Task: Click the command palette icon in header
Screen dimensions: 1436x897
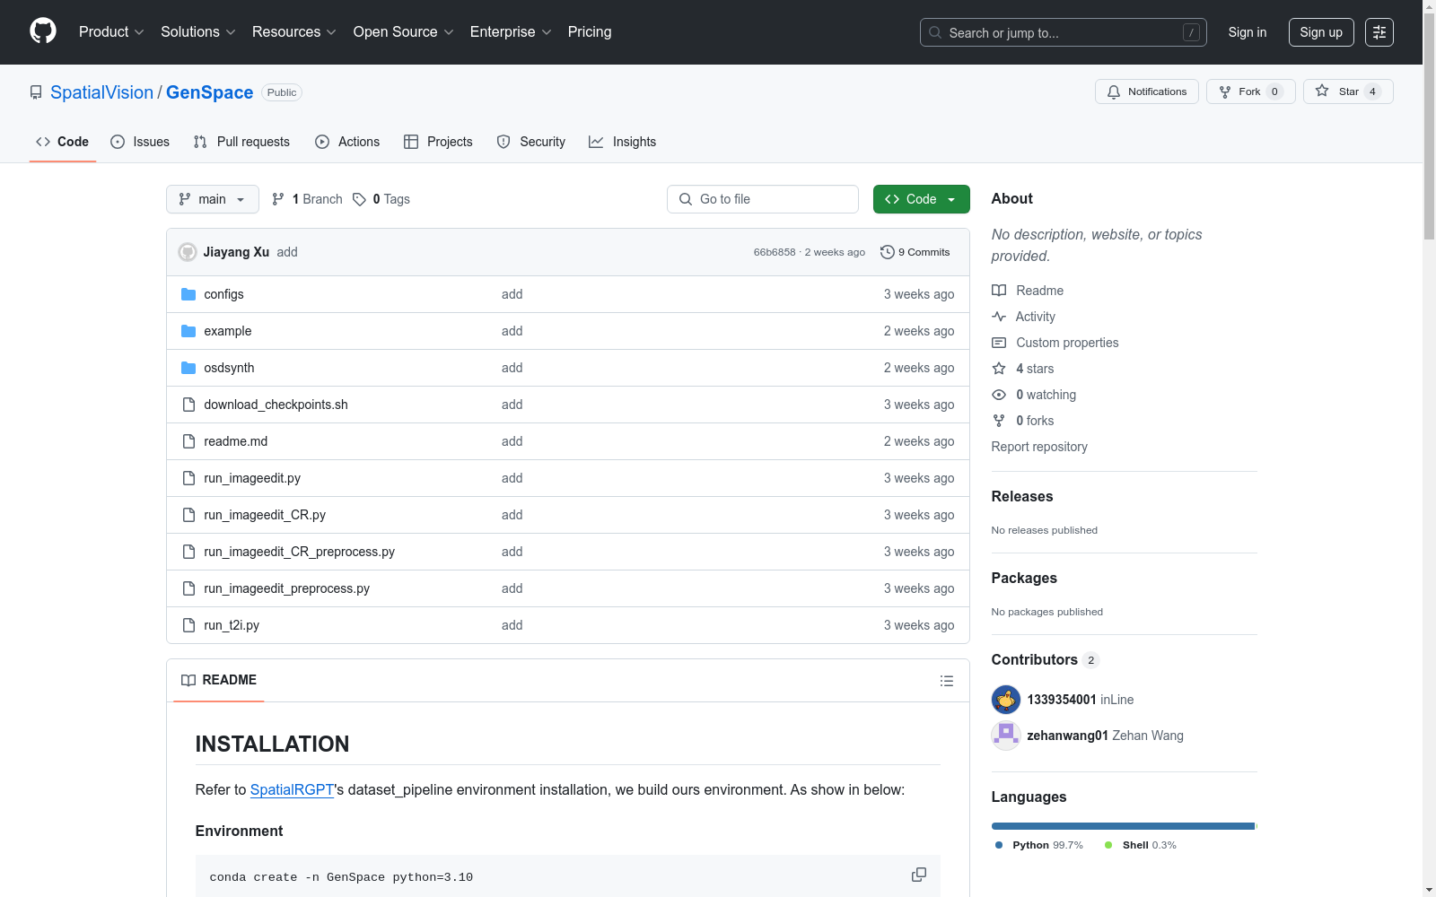Action: [1379, 32]
